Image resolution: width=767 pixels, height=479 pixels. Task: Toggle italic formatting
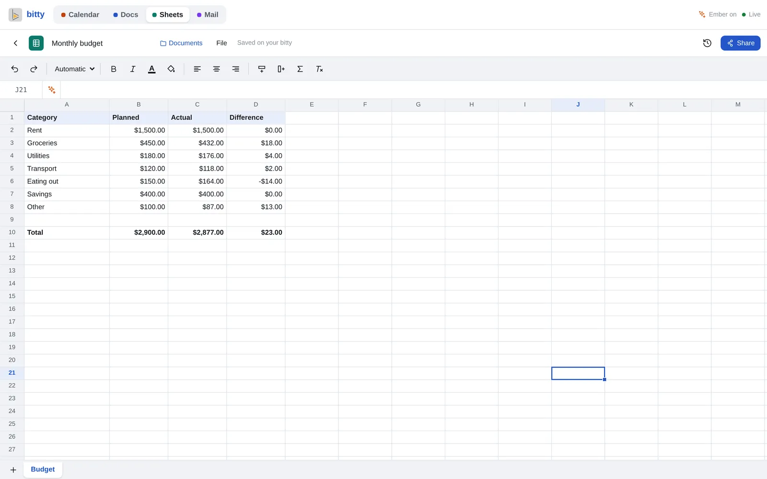pos(133,69)
